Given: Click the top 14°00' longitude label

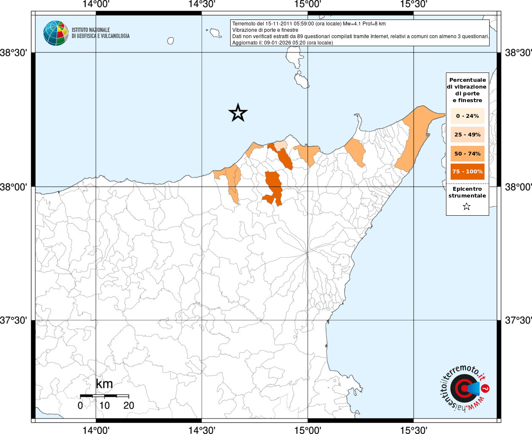Looking at the screenshot, I should click(x=96, y=5).
